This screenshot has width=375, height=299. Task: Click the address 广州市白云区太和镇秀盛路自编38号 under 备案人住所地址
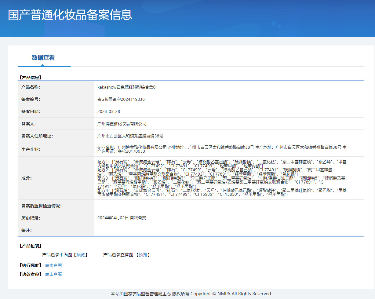coord(130,136)
